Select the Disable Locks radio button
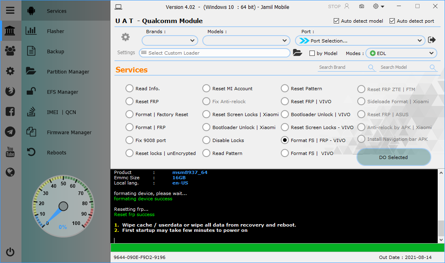The width and height of the screenshot is (445, 263). tap(206, 140)
